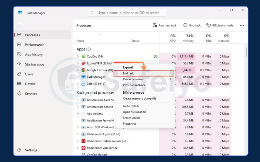The width and height of the screenshot is (260, 162).
Task: Click the End task circle-slash icon
Action: coord(185,25)
